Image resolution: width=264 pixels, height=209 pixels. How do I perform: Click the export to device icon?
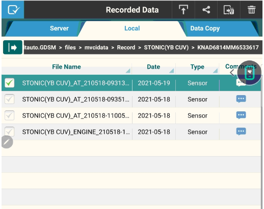tap(229, 10)
